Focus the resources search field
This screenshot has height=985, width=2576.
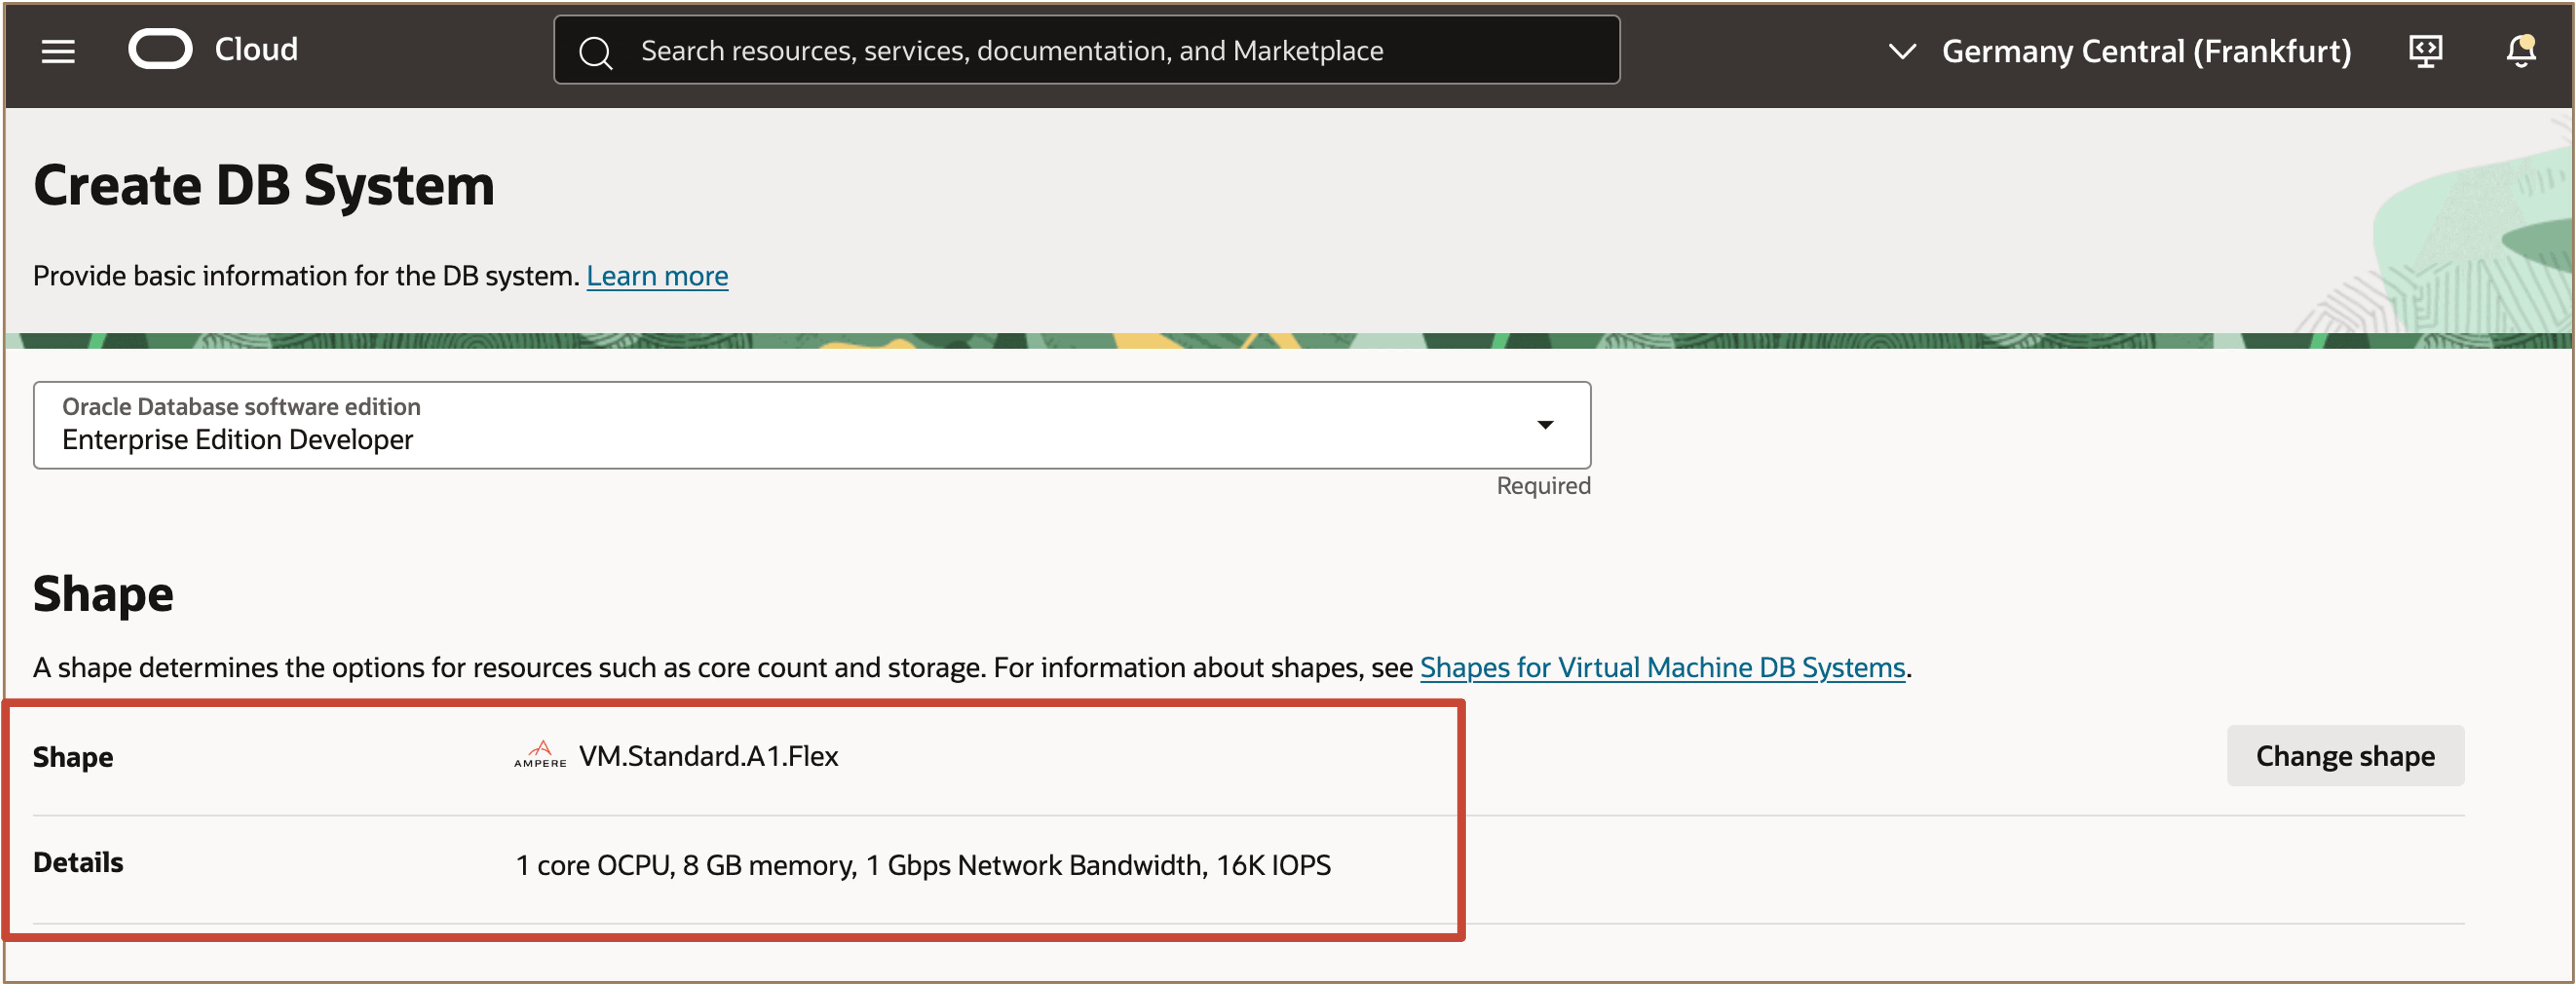1100,51
